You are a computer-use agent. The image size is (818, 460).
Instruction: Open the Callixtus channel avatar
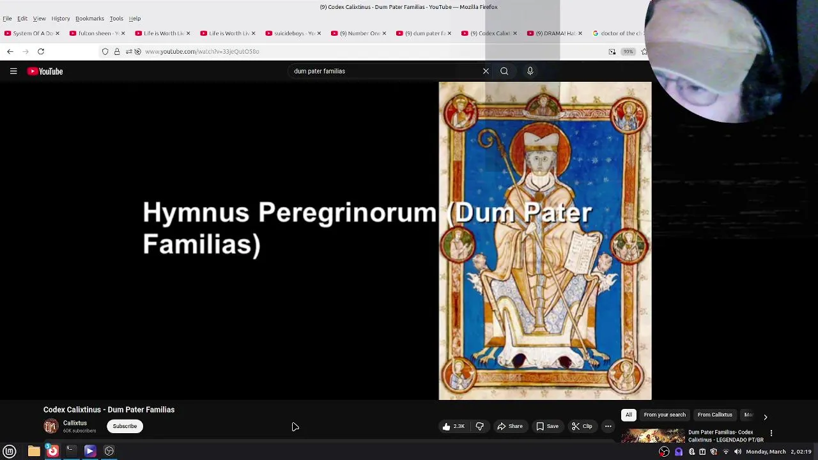point(50,426)
